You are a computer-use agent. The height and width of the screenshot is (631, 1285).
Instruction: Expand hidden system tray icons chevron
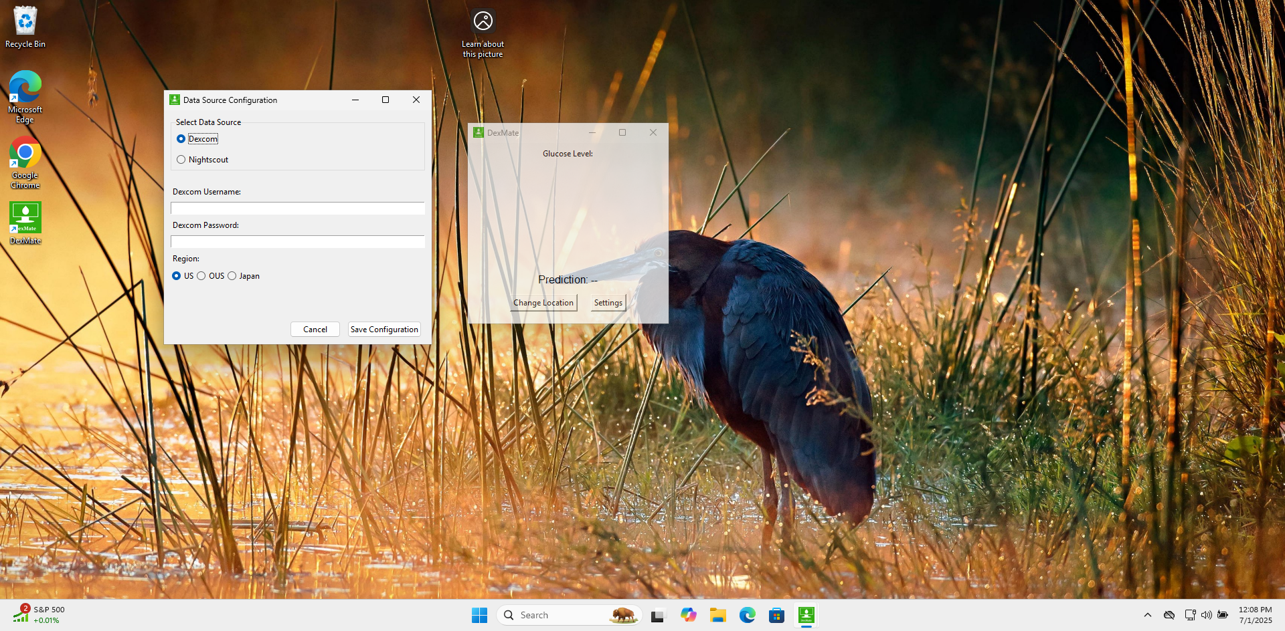click(1148, 615)
